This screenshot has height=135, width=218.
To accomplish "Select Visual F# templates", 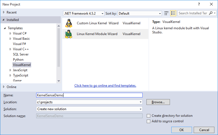I will pos(19,44).
